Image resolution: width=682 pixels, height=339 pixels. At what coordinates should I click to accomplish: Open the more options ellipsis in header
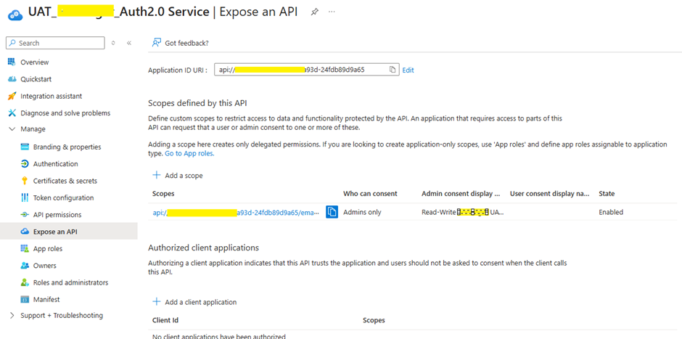pyautogui.click(x=332, y=12)
